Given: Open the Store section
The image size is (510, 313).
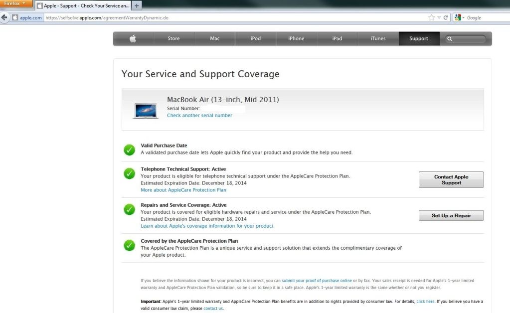Looking at the screenshot, I should click(x=173, y=38).
